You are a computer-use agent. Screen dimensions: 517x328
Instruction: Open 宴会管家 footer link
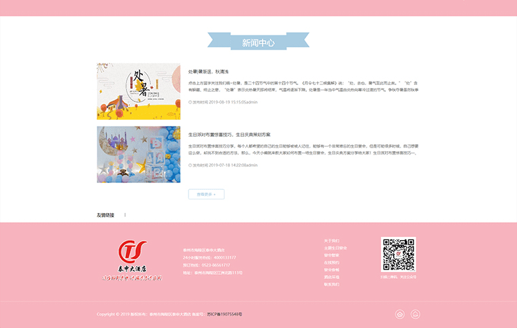coord(332,255)
